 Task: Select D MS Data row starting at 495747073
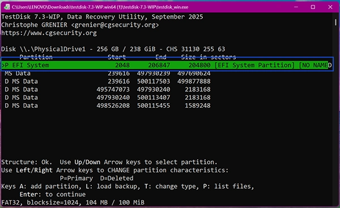pyautogui.click(x=107, y=90)
